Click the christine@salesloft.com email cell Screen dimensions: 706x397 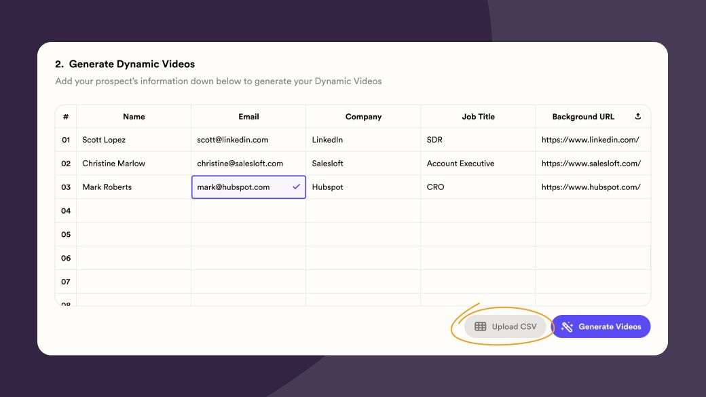248,164
